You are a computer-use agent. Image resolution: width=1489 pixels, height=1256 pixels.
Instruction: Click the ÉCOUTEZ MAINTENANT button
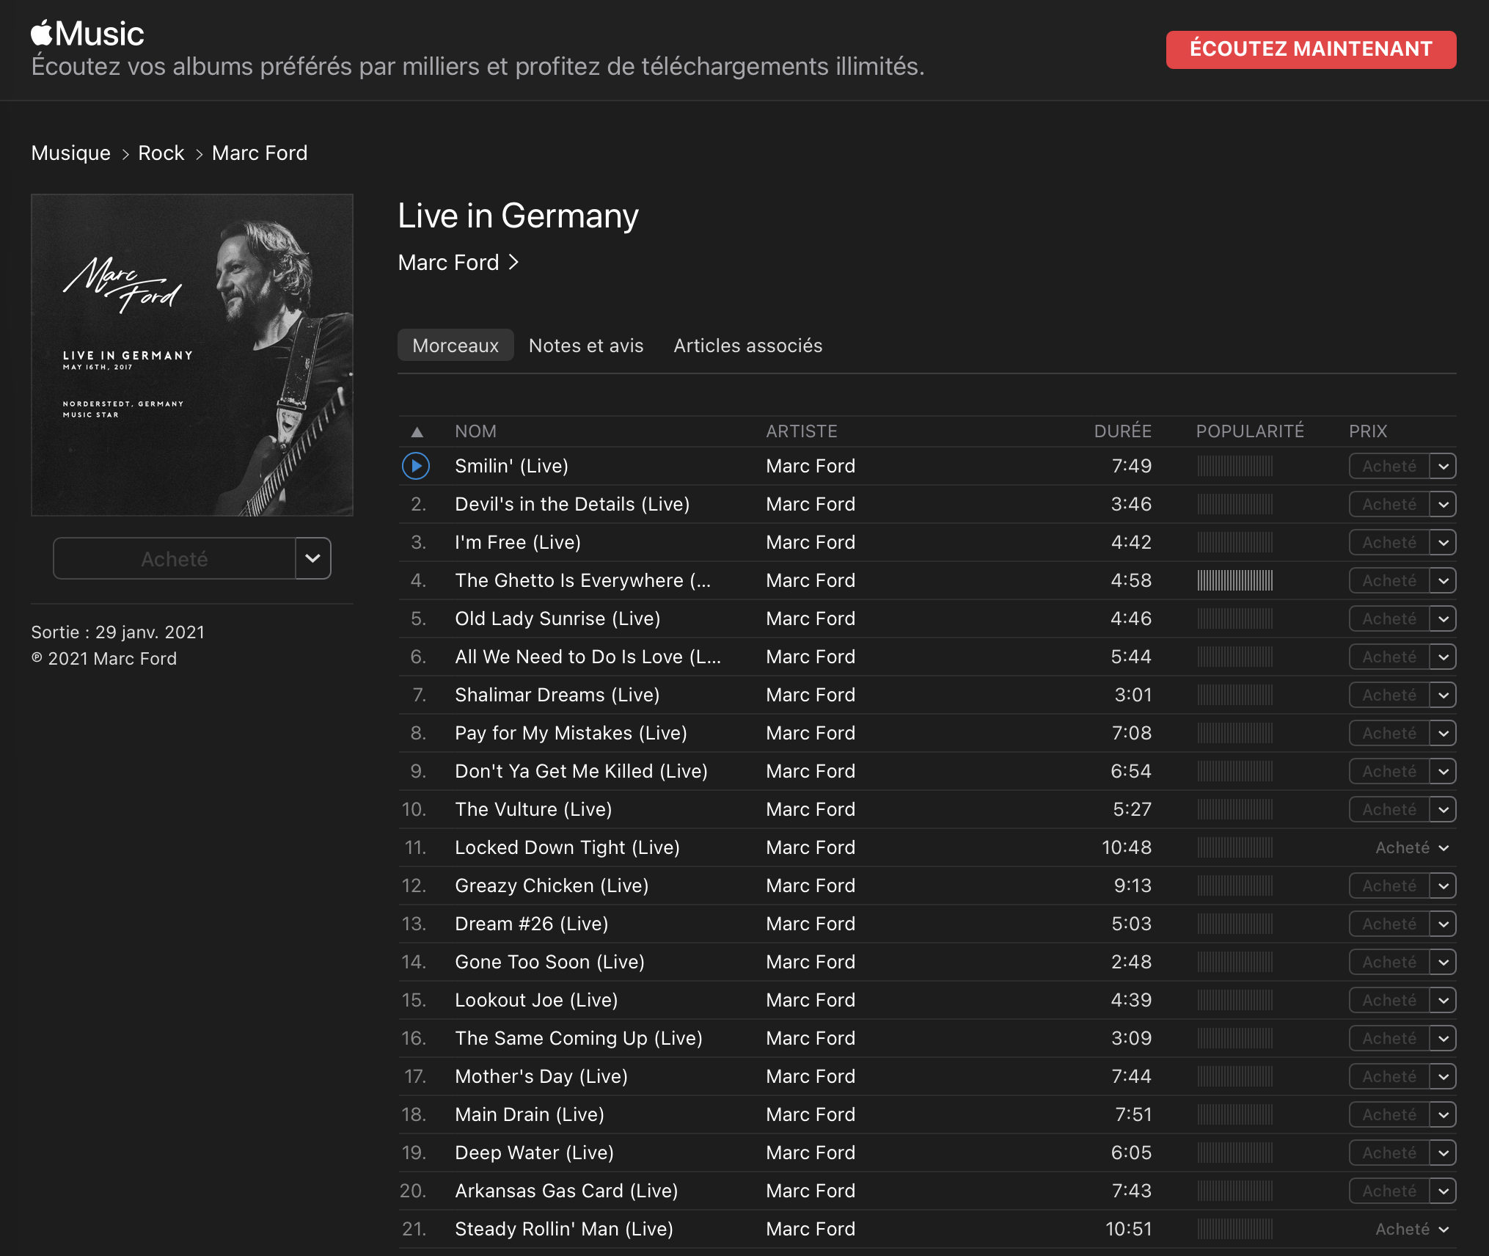[1311, 49]
